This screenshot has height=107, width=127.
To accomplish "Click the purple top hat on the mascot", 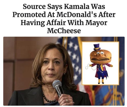I will pos(97,47).
